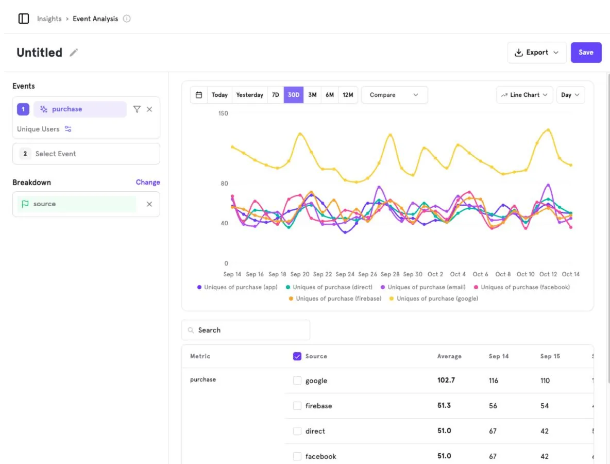610x464 pixels.
Task: Switch to the 7D range
Action: click(x=276, y=95)
